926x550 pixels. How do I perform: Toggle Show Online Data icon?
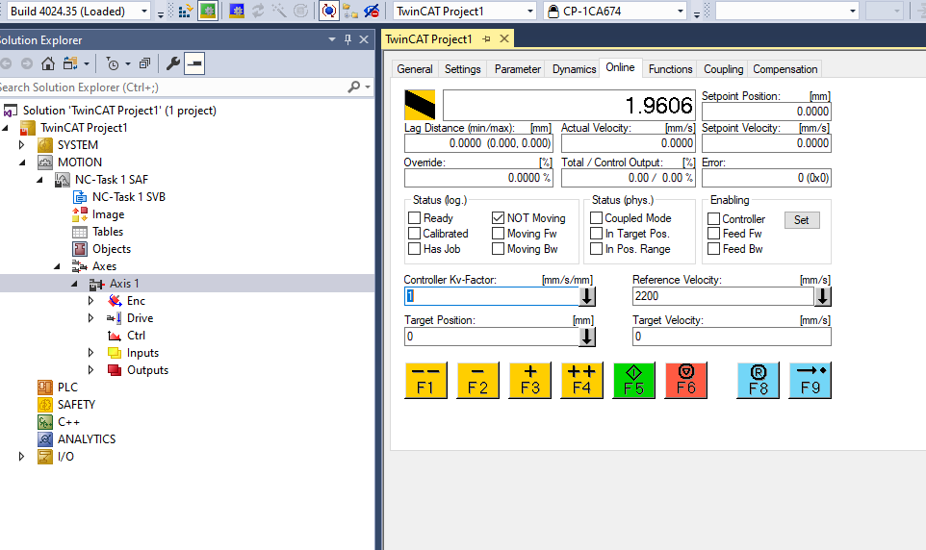pos(329,11)
